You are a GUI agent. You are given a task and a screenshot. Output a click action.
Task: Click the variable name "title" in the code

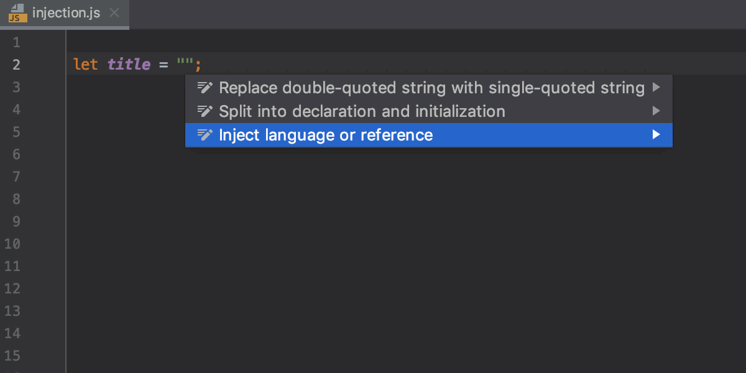coord(128,64)
